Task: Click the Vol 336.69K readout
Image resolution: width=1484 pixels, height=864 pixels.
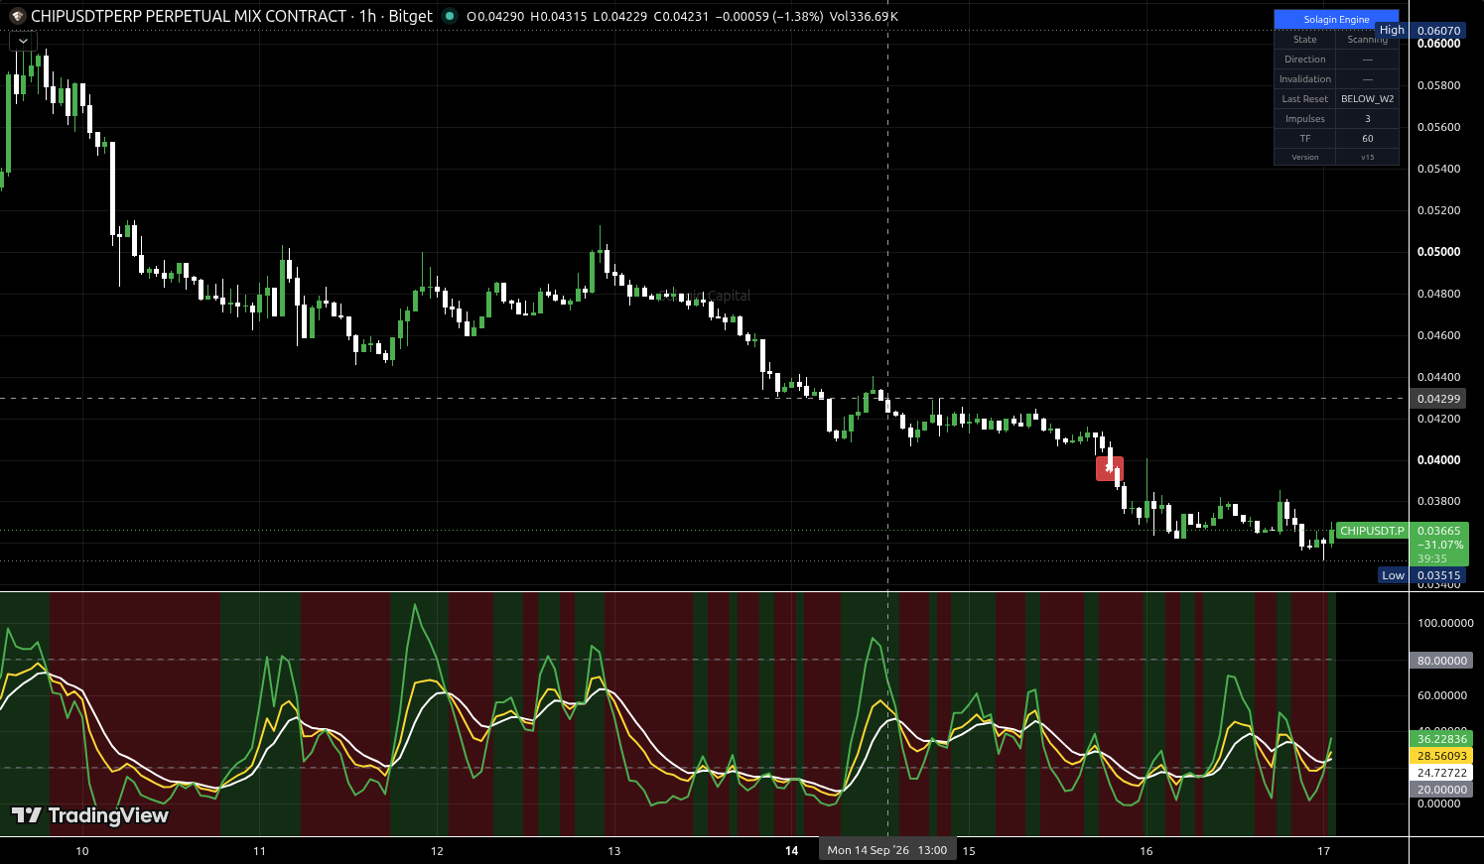Action: 864,16
